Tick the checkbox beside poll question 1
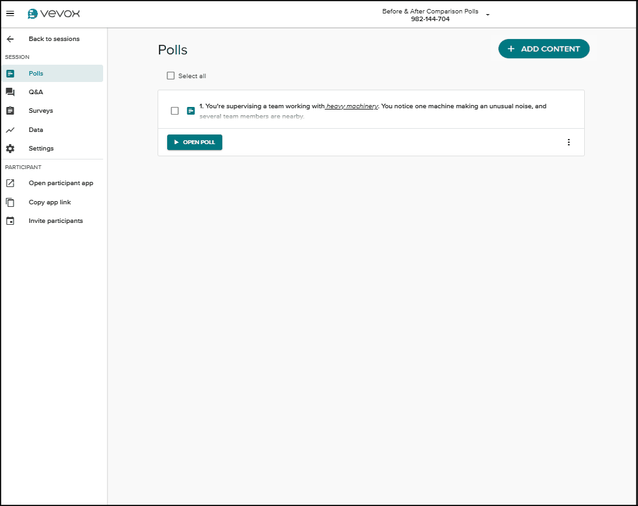 (175, 111)
